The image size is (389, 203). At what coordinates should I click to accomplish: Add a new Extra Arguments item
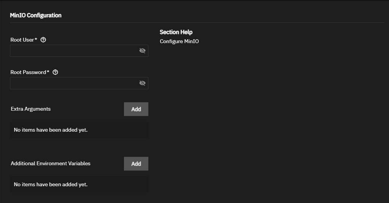[136, 109]
